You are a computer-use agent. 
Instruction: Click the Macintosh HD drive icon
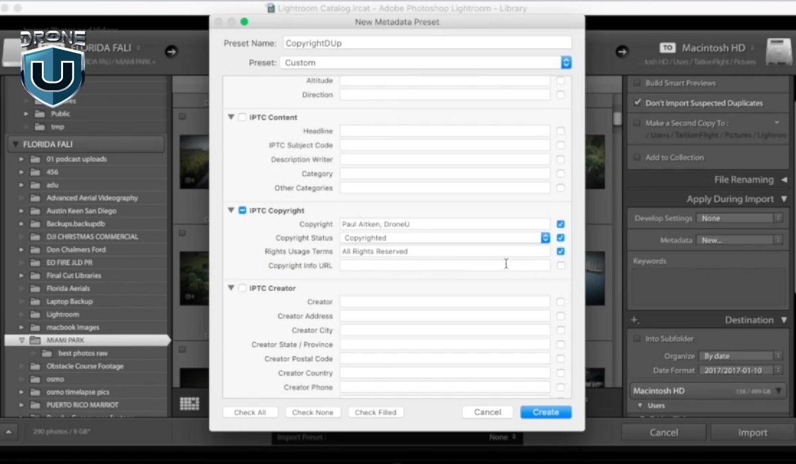pos(775,52)
